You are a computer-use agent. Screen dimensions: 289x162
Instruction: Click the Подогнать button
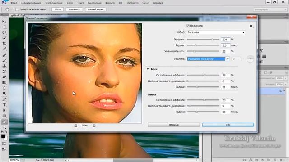click(74, 9)
